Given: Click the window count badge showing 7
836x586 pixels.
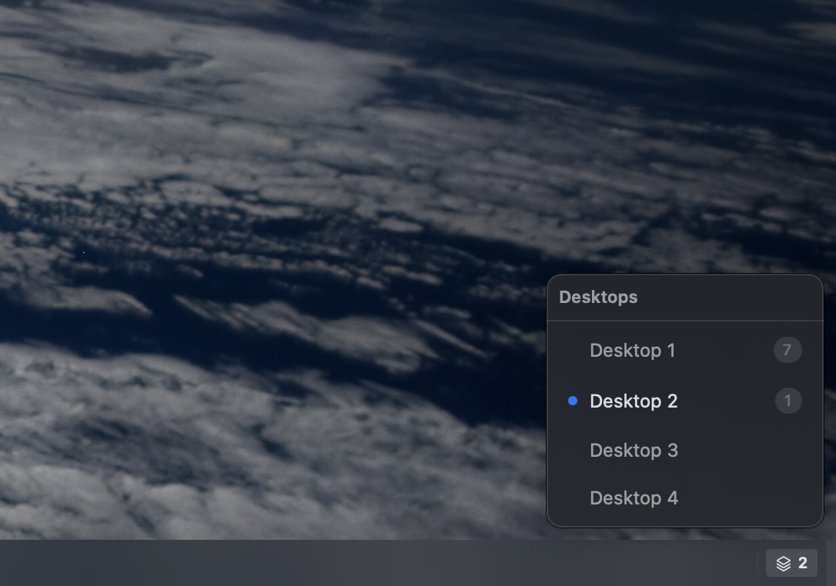Looking at the screenshot, I should 788,350.
